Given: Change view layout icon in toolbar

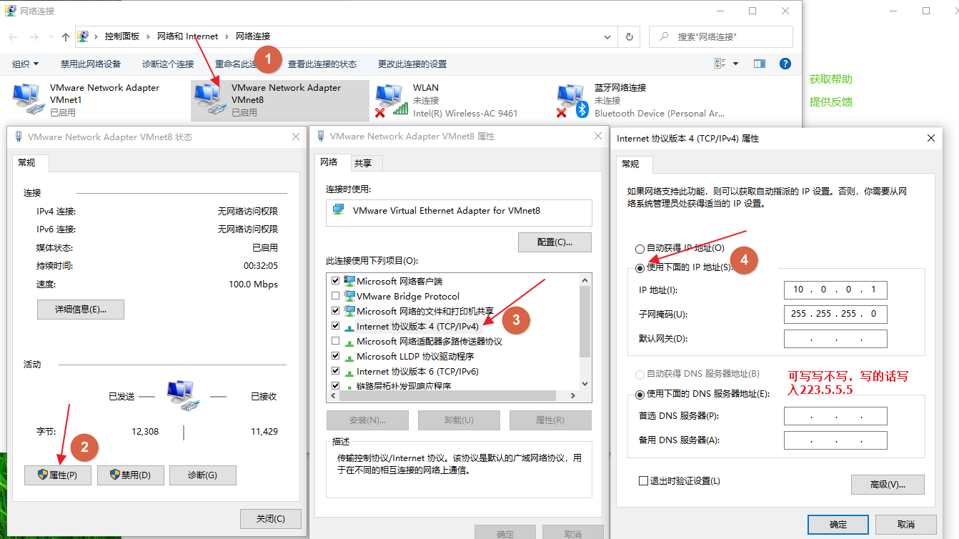Looking at the screenshot, I should coord(720,64).
